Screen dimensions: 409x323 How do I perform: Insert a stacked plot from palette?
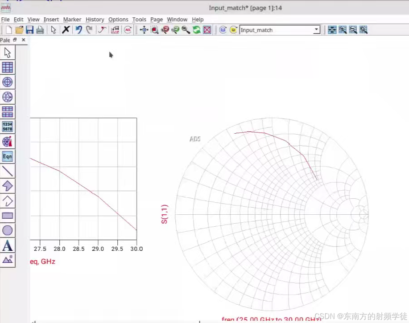click(x=8, y=112)
